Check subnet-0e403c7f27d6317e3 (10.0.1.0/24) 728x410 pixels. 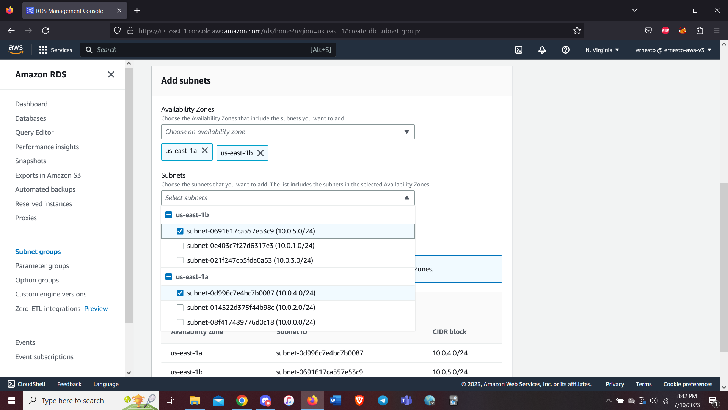[x=180, y=246]
